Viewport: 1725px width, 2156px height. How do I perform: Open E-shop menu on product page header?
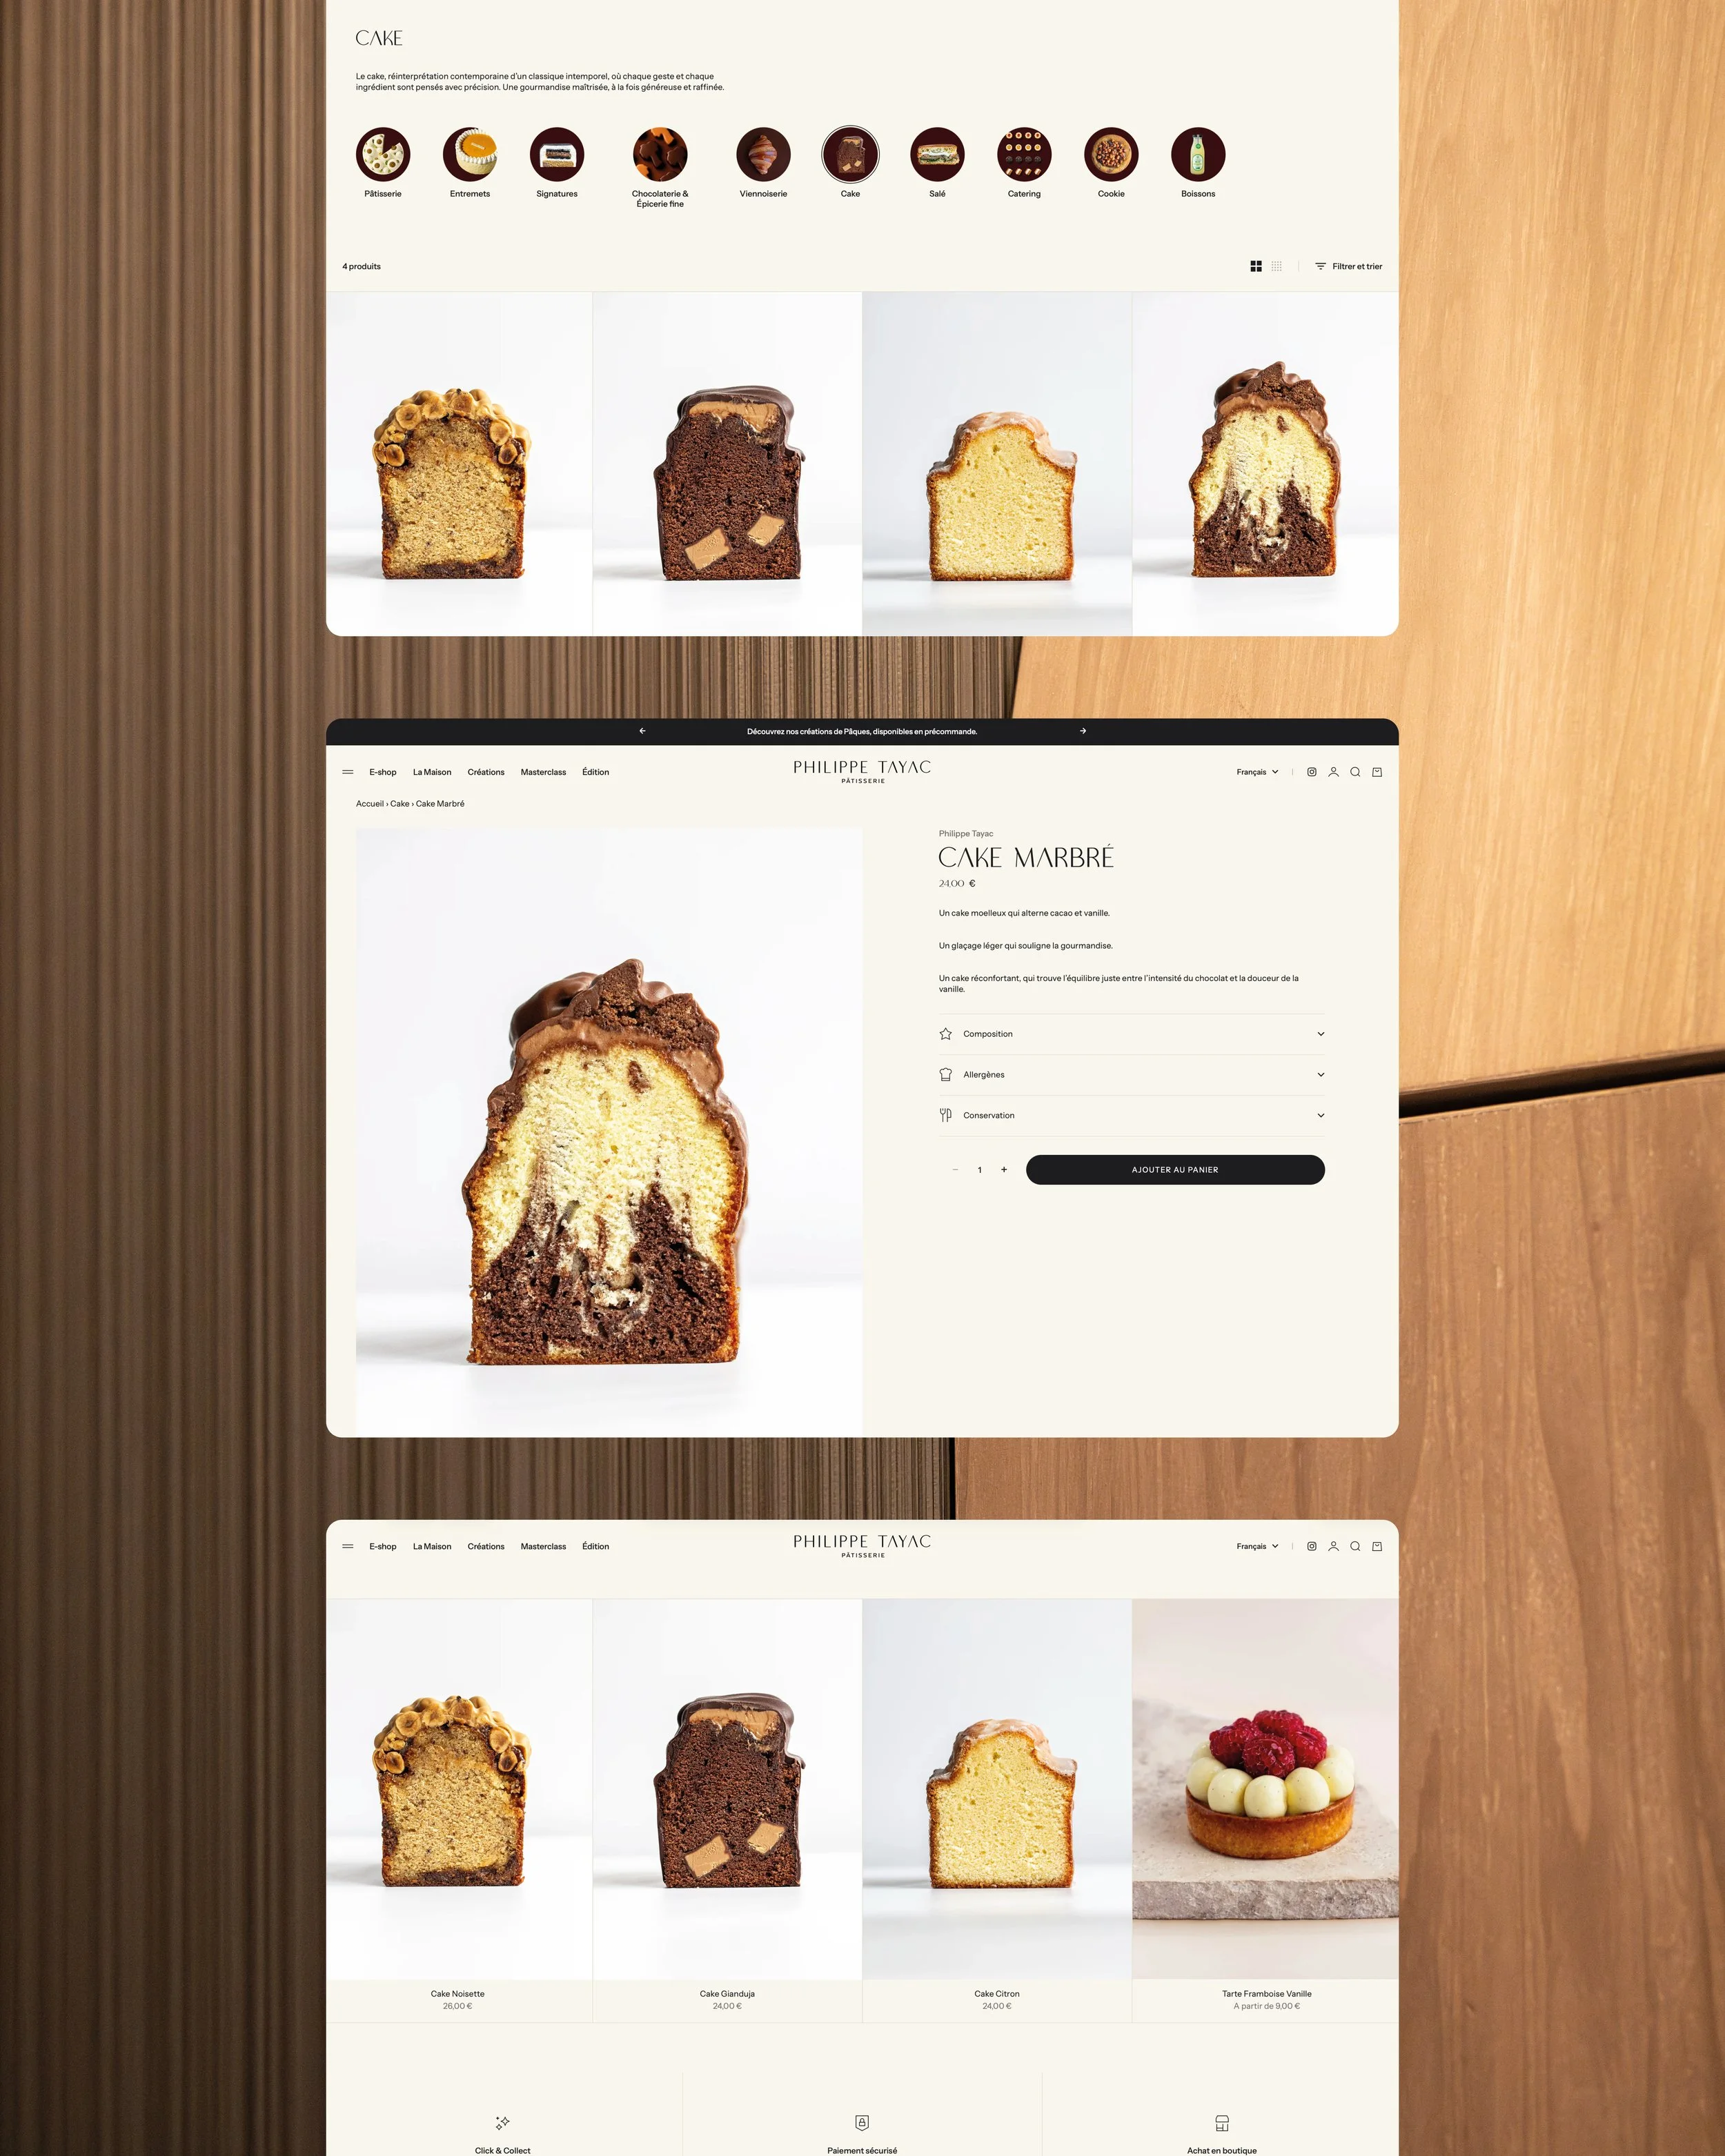[383, 772]
